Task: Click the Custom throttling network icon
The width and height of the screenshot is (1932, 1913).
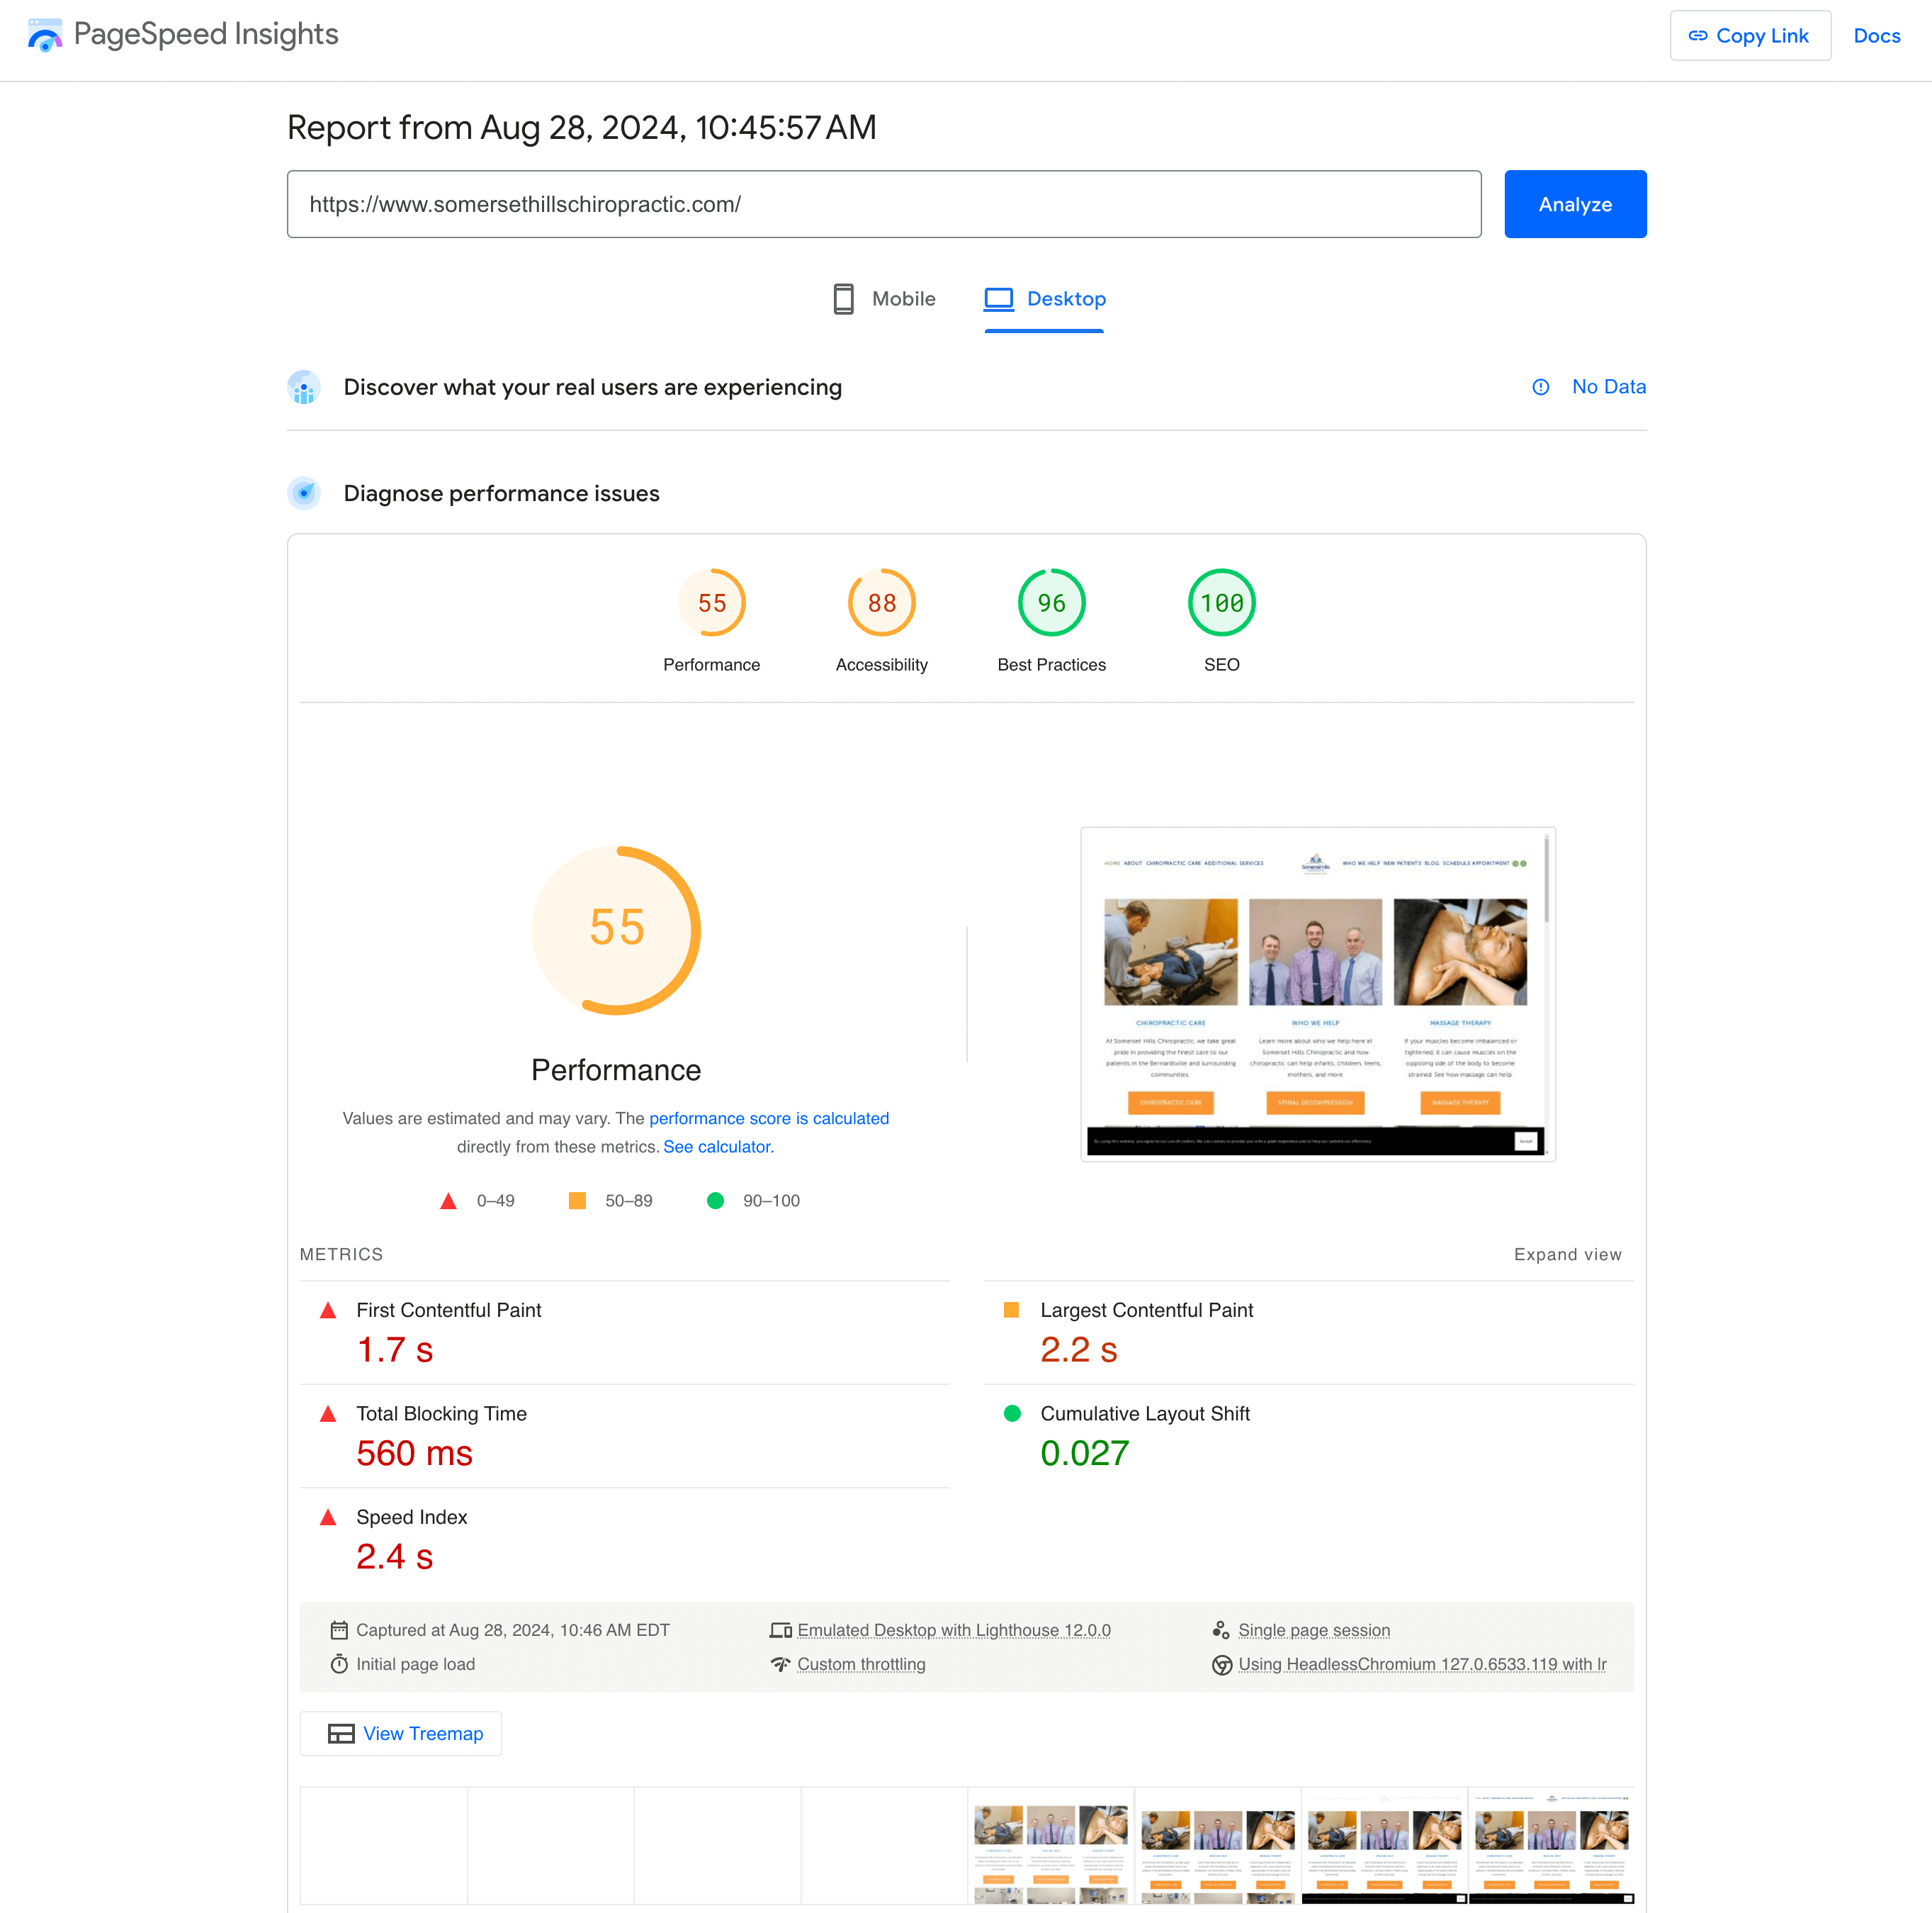Action: [780, 1664]
